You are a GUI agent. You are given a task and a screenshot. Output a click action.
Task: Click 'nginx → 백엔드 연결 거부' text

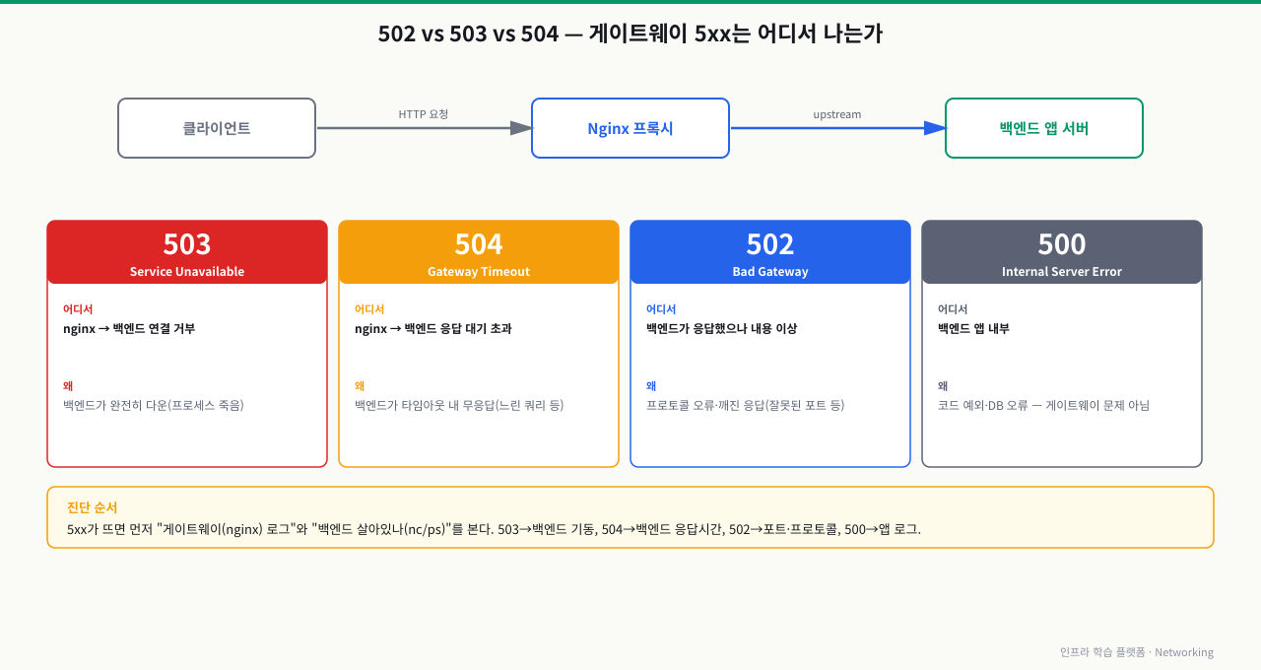point(129,328)
